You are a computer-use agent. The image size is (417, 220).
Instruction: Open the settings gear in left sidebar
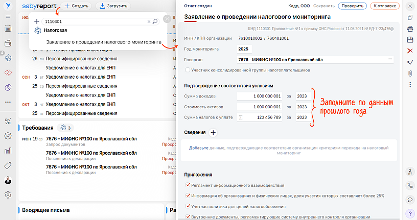[x=8, y=194]
